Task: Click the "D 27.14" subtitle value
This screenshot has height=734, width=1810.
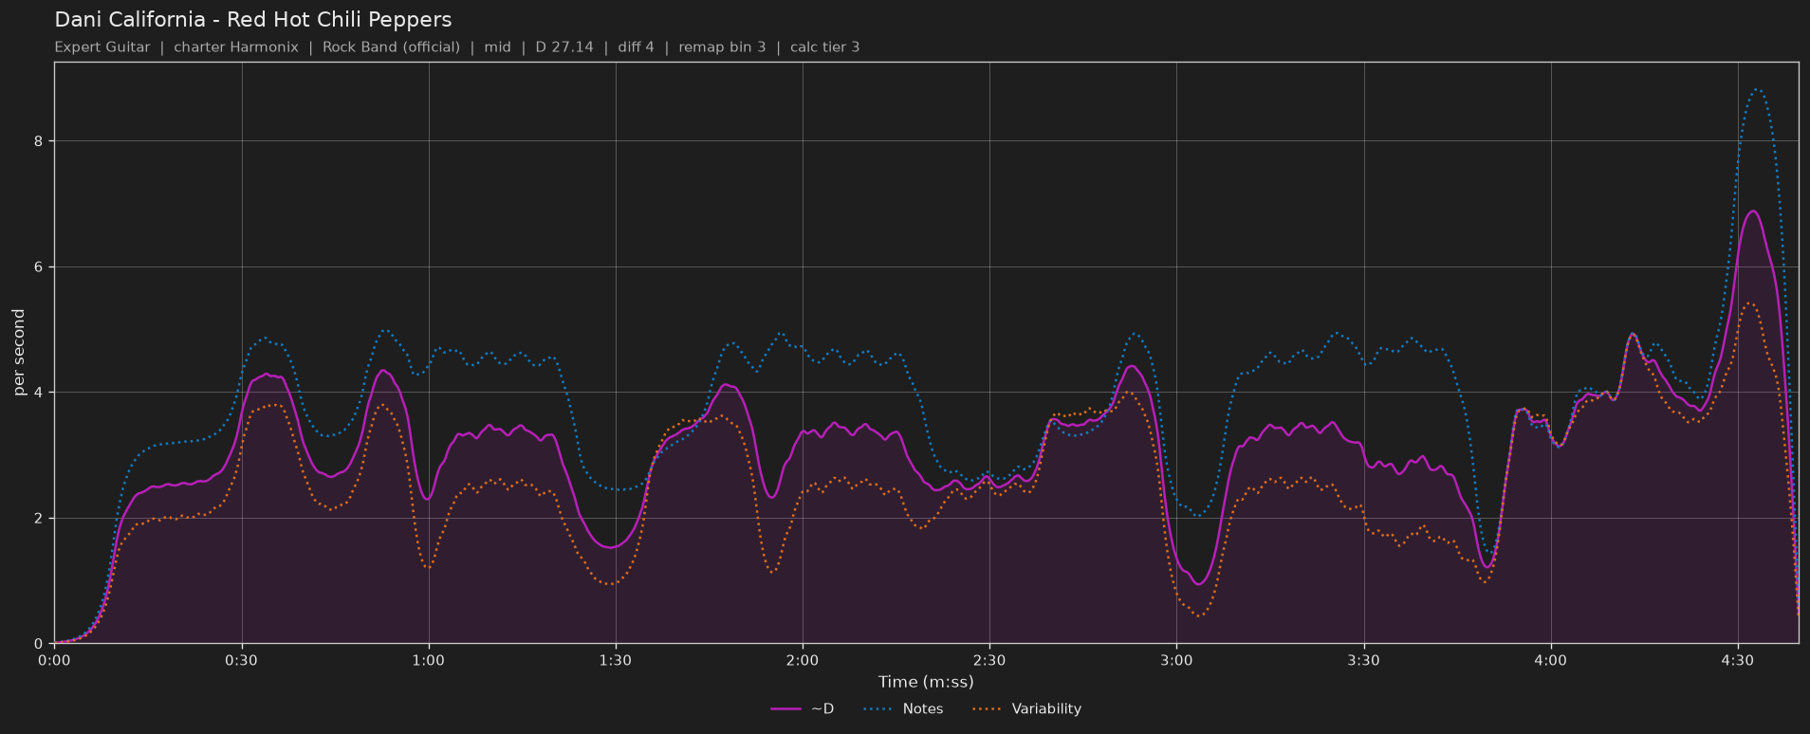Action: tap(564, 47)
